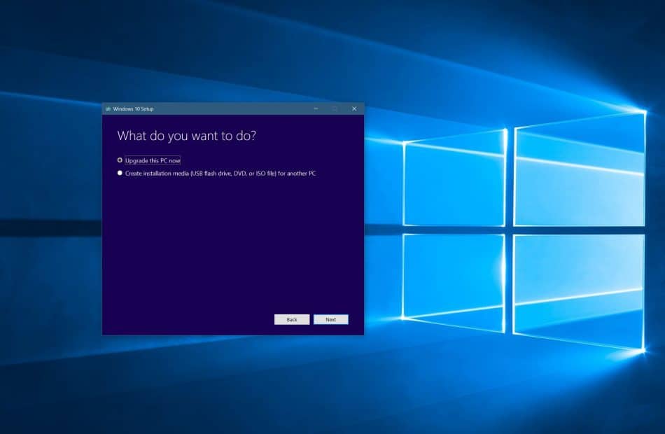Click the Next button
This screenshot has height=434, width=665.
[x=331, y=319]
